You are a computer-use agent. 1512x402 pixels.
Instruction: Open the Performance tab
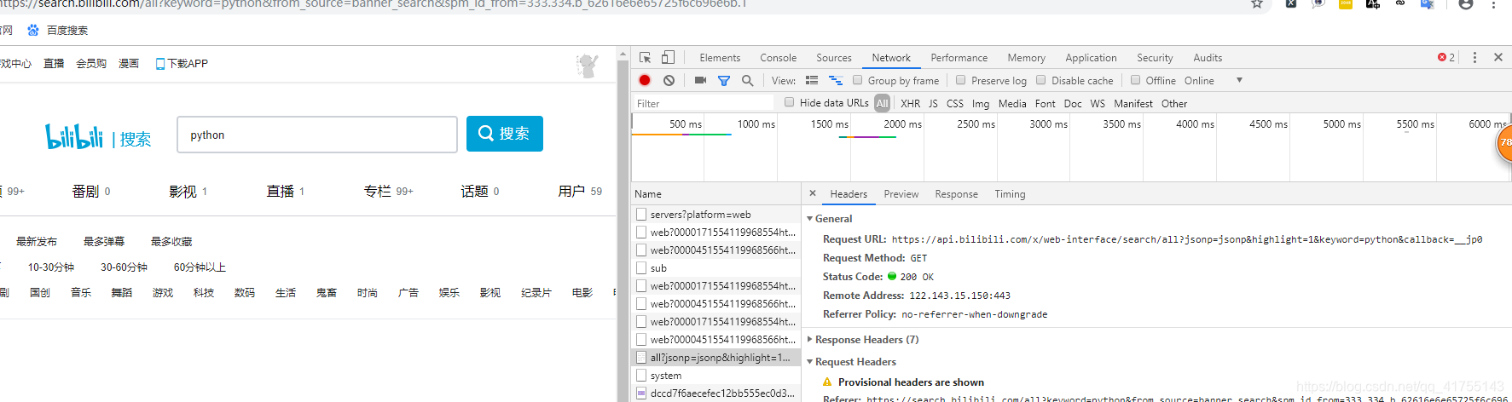click(x=959, y=58)
